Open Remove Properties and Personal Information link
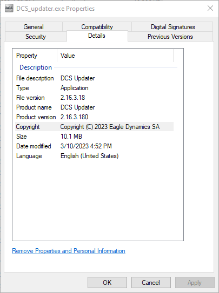219x293 pixels. (x=69, y=251)
